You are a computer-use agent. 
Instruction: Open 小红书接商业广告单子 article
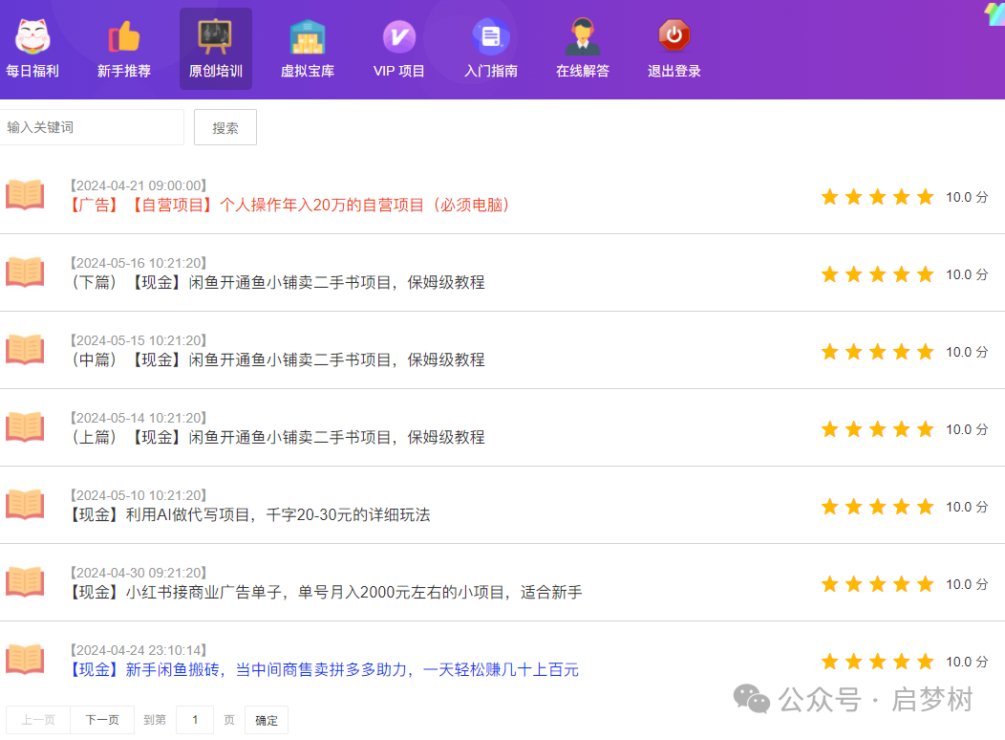point(325,593)
